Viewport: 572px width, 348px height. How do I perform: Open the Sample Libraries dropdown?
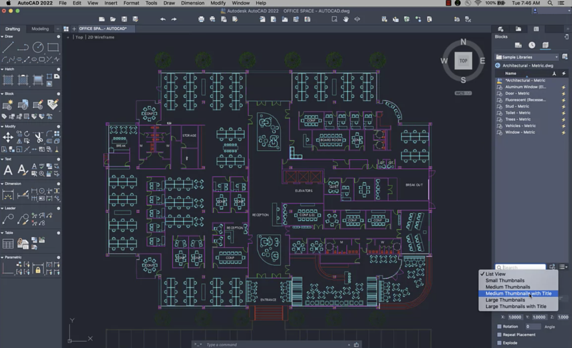(x=527, y=56)
